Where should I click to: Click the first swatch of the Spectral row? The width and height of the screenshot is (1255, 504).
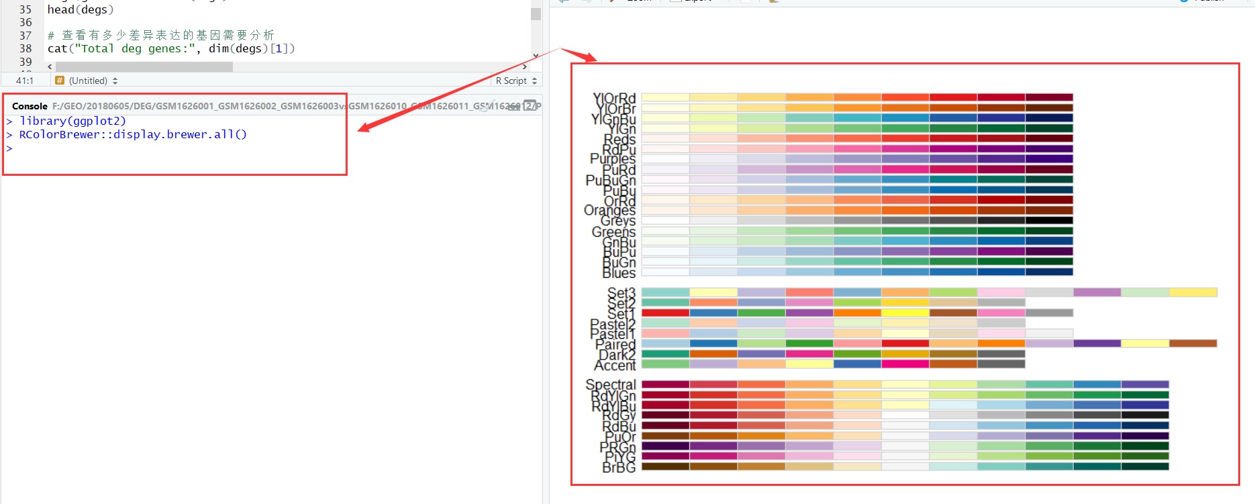coord(665,385)
